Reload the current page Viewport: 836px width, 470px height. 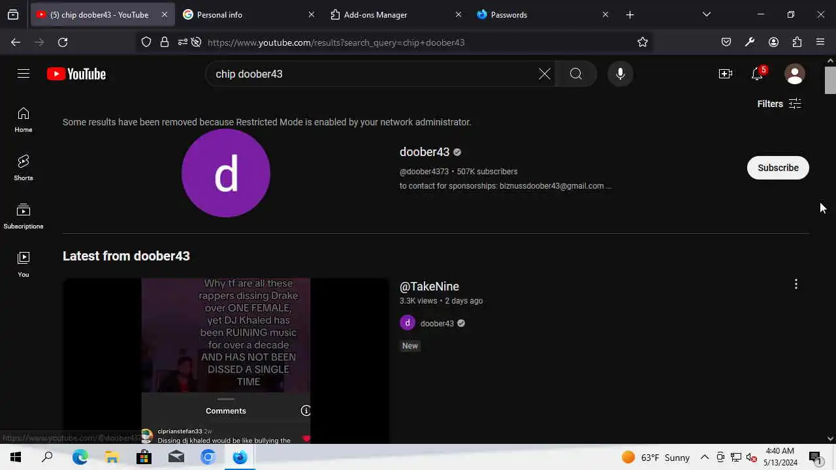63,42
